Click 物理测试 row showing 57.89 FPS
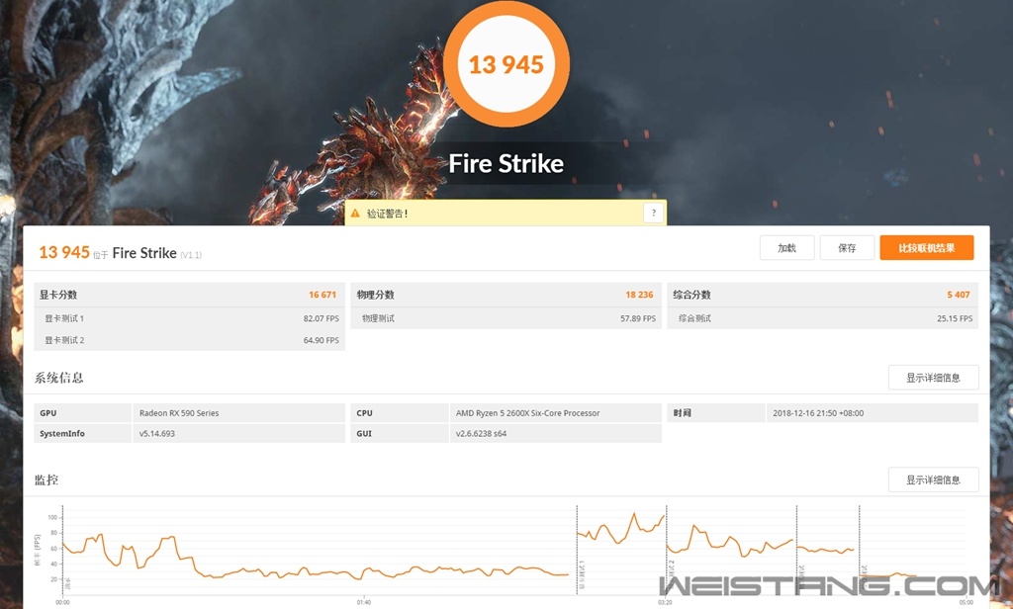The height and width of the screenshot is (609, 1013). [x=506, y=318]
